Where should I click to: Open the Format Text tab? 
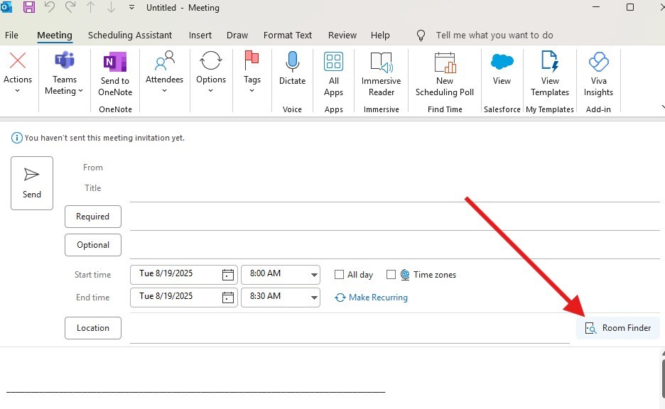coord(288,35)
